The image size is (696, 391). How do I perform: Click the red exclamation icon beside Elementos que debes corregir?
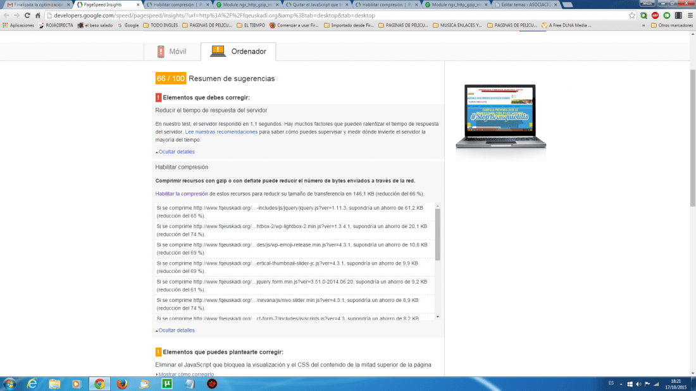[x=158, y=97]
